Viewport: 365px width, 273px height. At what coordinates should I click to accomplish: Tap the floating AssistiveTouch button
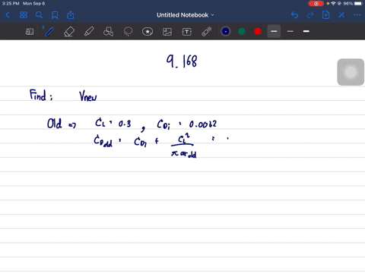351,72
